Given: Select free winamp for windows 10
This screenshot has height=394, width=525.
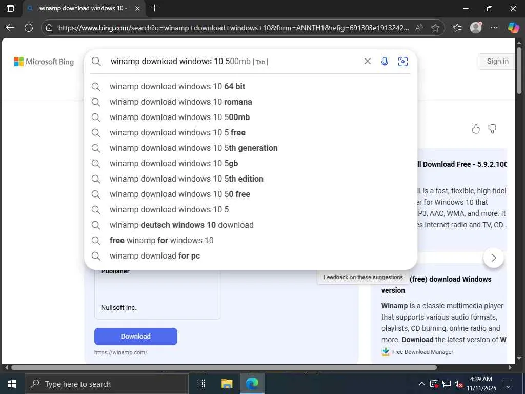Looking at the screenshot, I should [250, 241].
